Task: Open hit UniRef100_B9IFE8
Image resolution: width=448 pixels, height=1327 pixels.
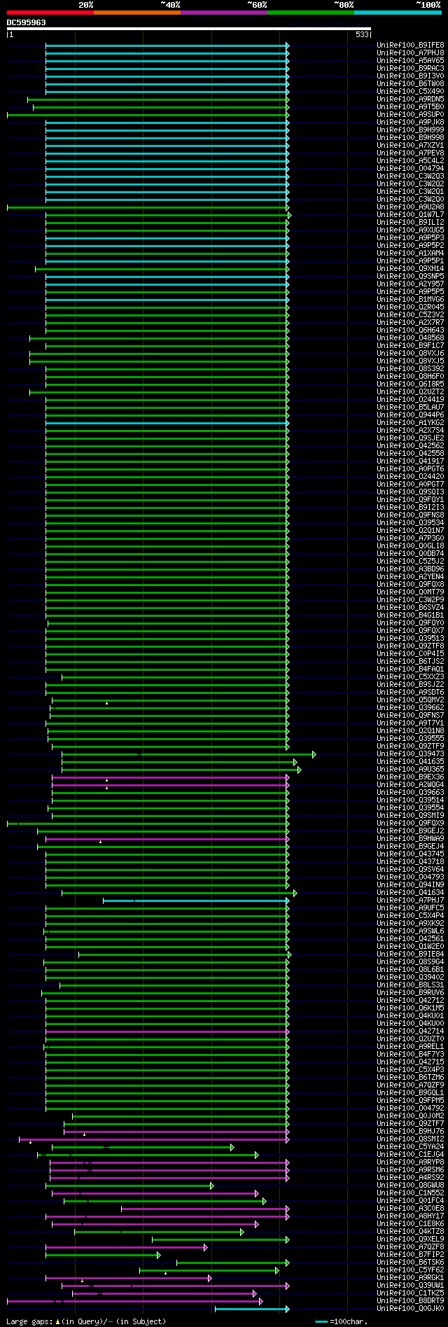Action: [410, 45]
